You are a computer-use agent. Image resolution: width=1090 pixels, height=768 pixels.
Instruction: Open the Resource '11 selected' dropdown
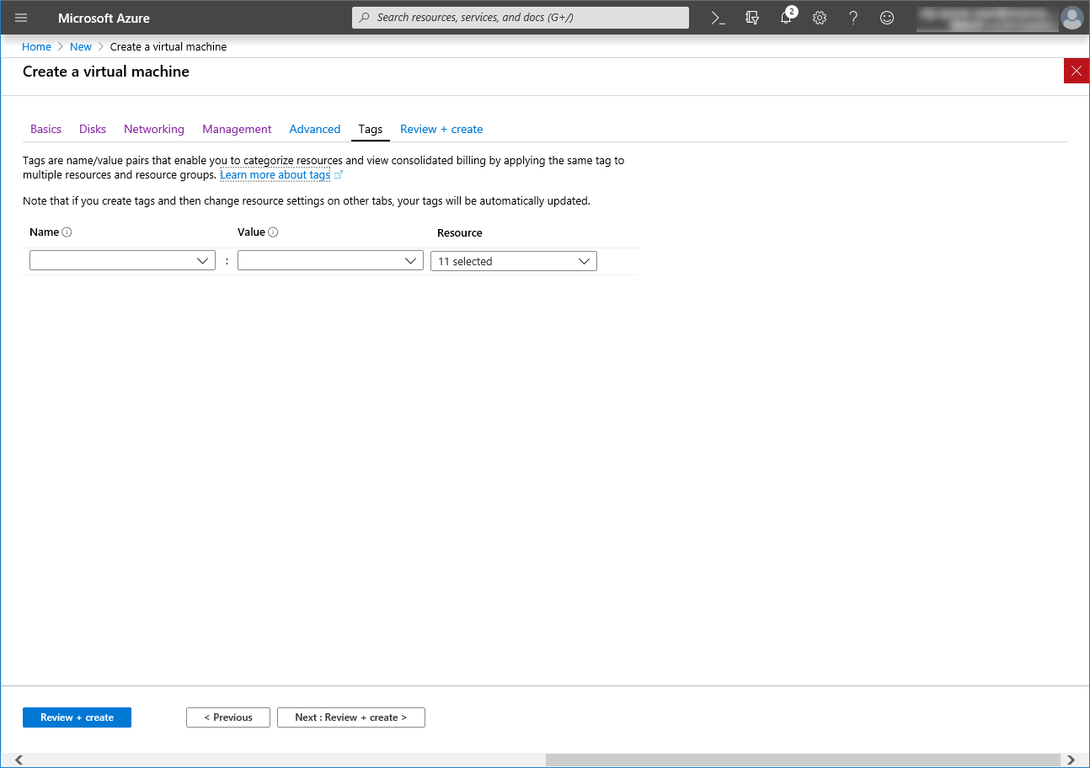(x=513, y=261)
